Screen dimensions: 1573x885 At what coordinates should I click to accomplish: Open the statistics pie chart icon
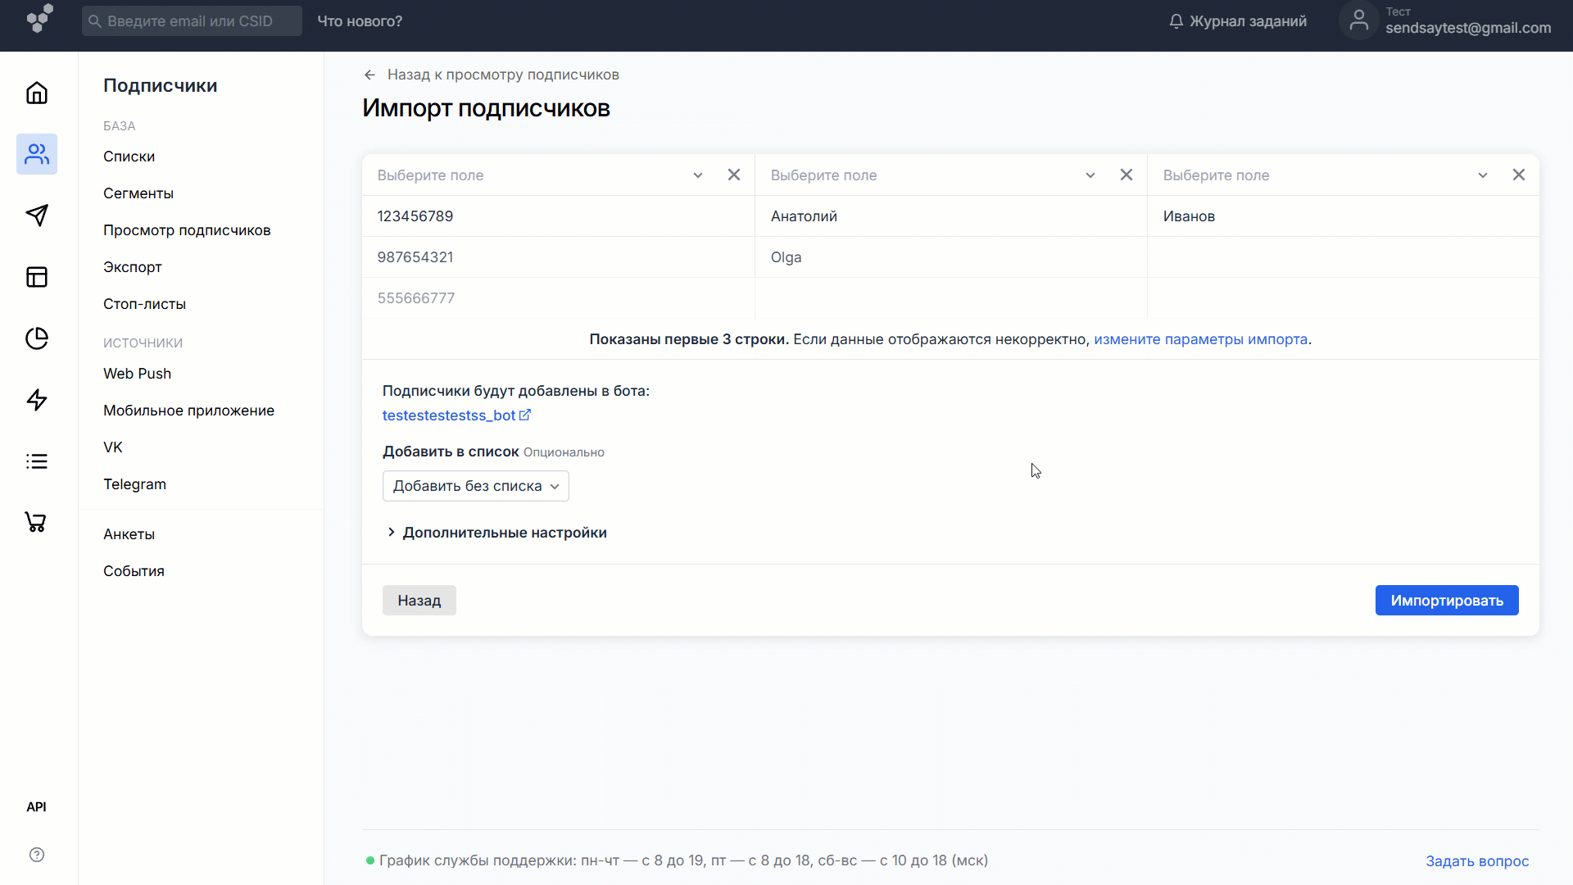pos(37,338)
